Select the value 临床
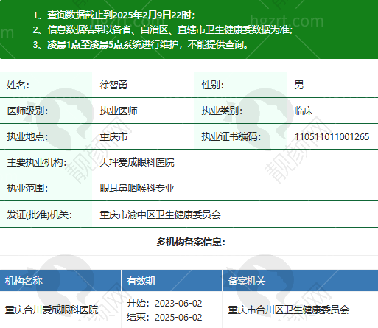Image resolution: width=378 pixels, height=328 pixels. click(x=304, y=111)
